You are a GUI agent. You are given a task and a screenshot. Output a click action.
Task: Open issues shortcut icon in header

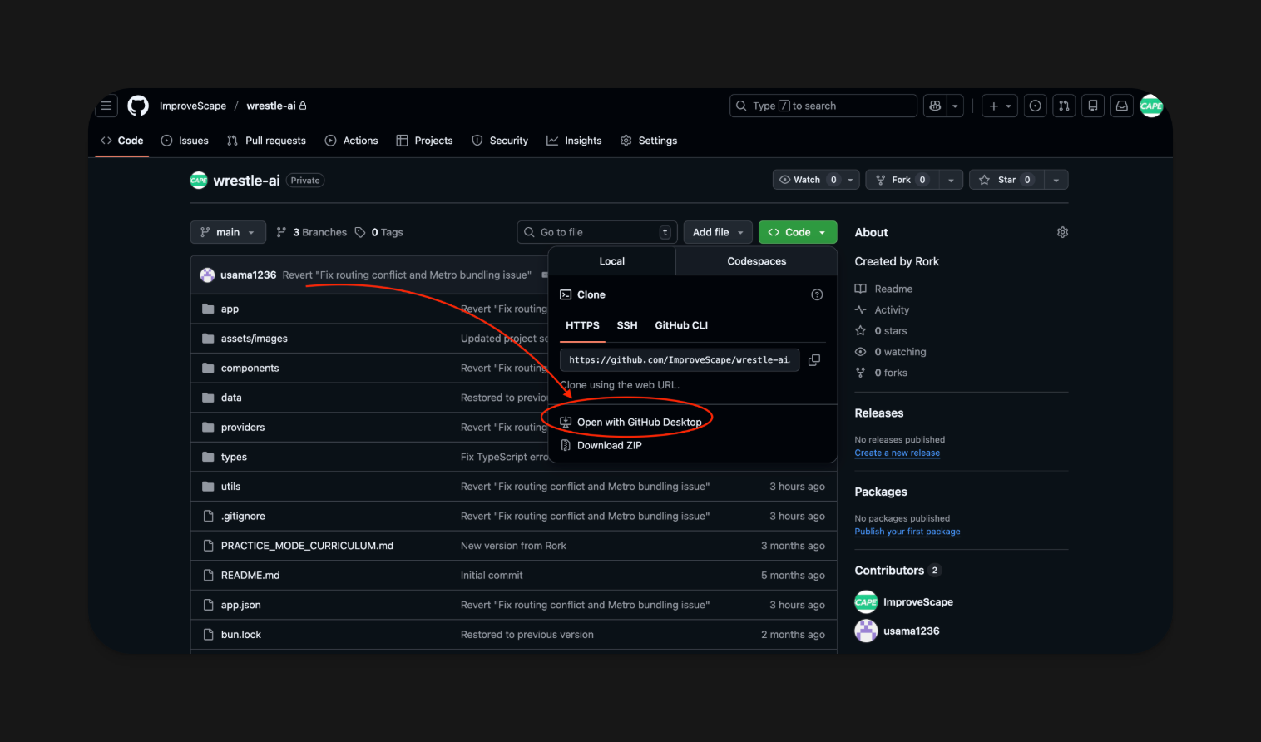[x=1035, y=106]
